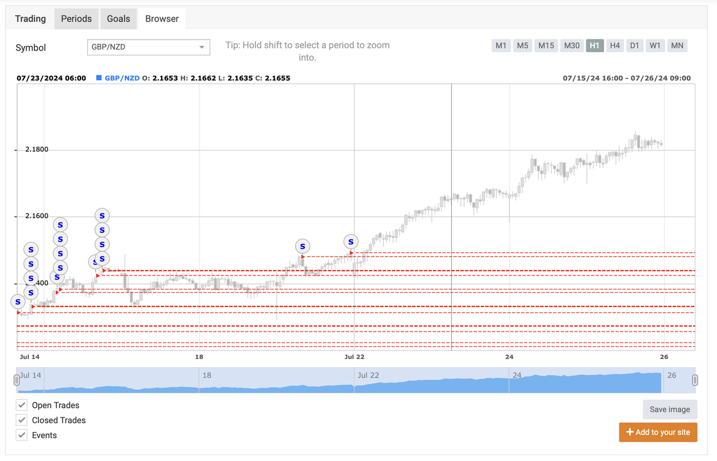The image size is (717, 461).
Task: Change the chart to the H4 timeframe
Action: [x=615, y=46]
